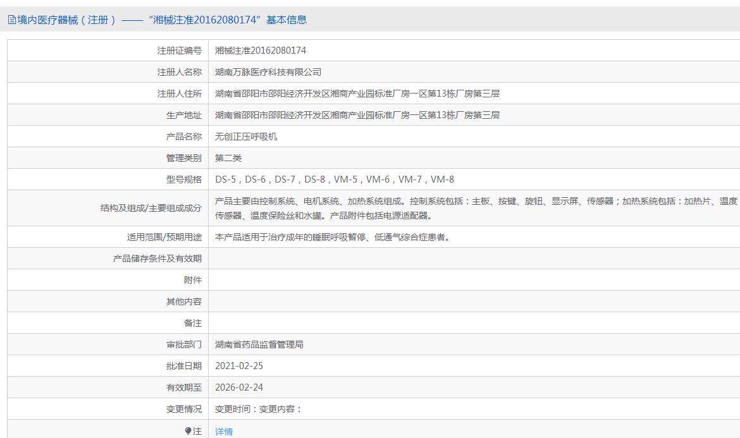Click approving authority 湖南省药品监督管理局
This screenshot has height=438, width=740.
[x=259, y=344]
